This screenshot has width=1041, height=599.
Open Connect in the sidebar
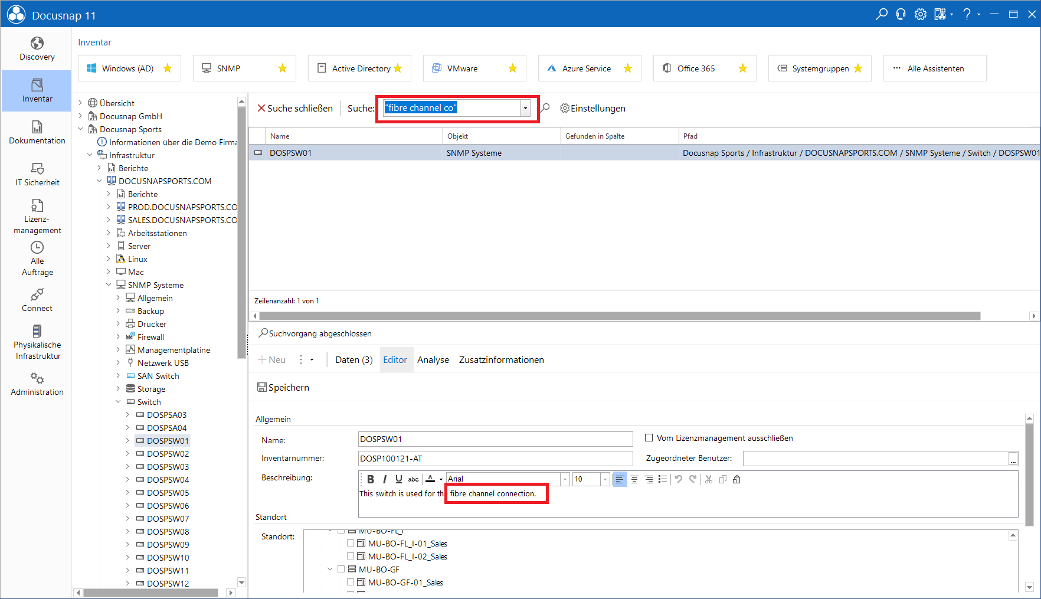pyautogui.click(x=37, y=300)
